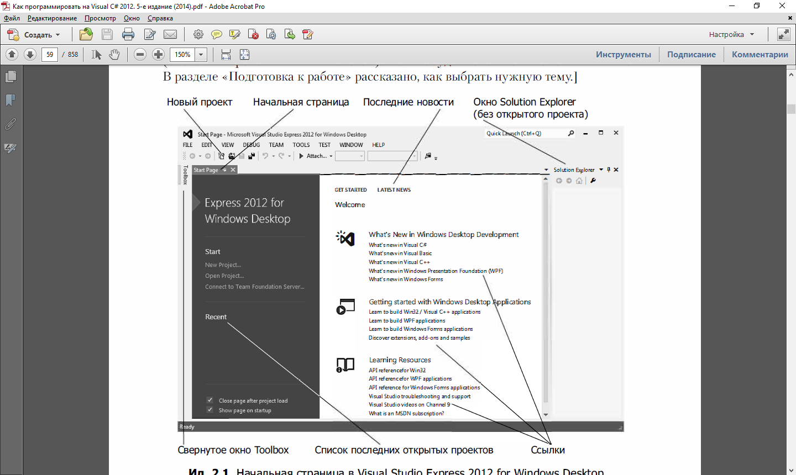Screen dimensions: 796x475
Task: Click the Delete Pages icon
Action: coord(253,34)
